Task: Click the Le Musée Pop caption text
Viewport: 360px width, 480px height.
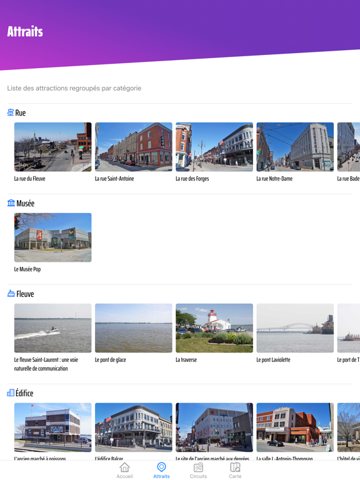Action: [27, 269]
